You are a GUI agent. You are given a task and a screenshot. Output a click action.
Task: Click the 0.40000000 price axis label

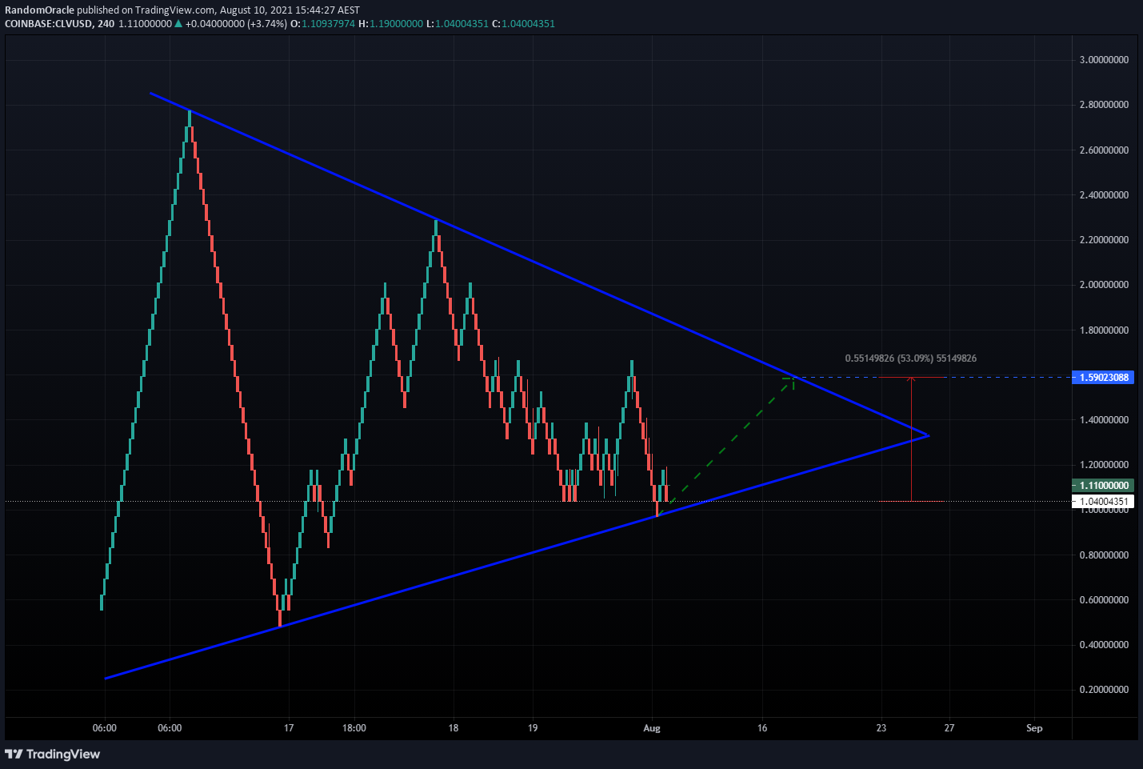(x=1104, y=645)
